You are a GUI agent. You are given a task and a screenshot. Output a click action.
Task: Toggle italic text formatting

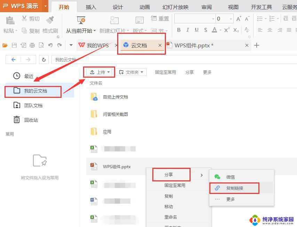188,30
